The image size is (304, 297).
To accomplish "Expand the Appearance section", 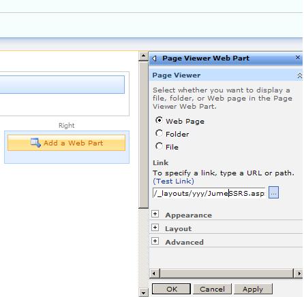I will pyautogui.click(x=155, y=213).
